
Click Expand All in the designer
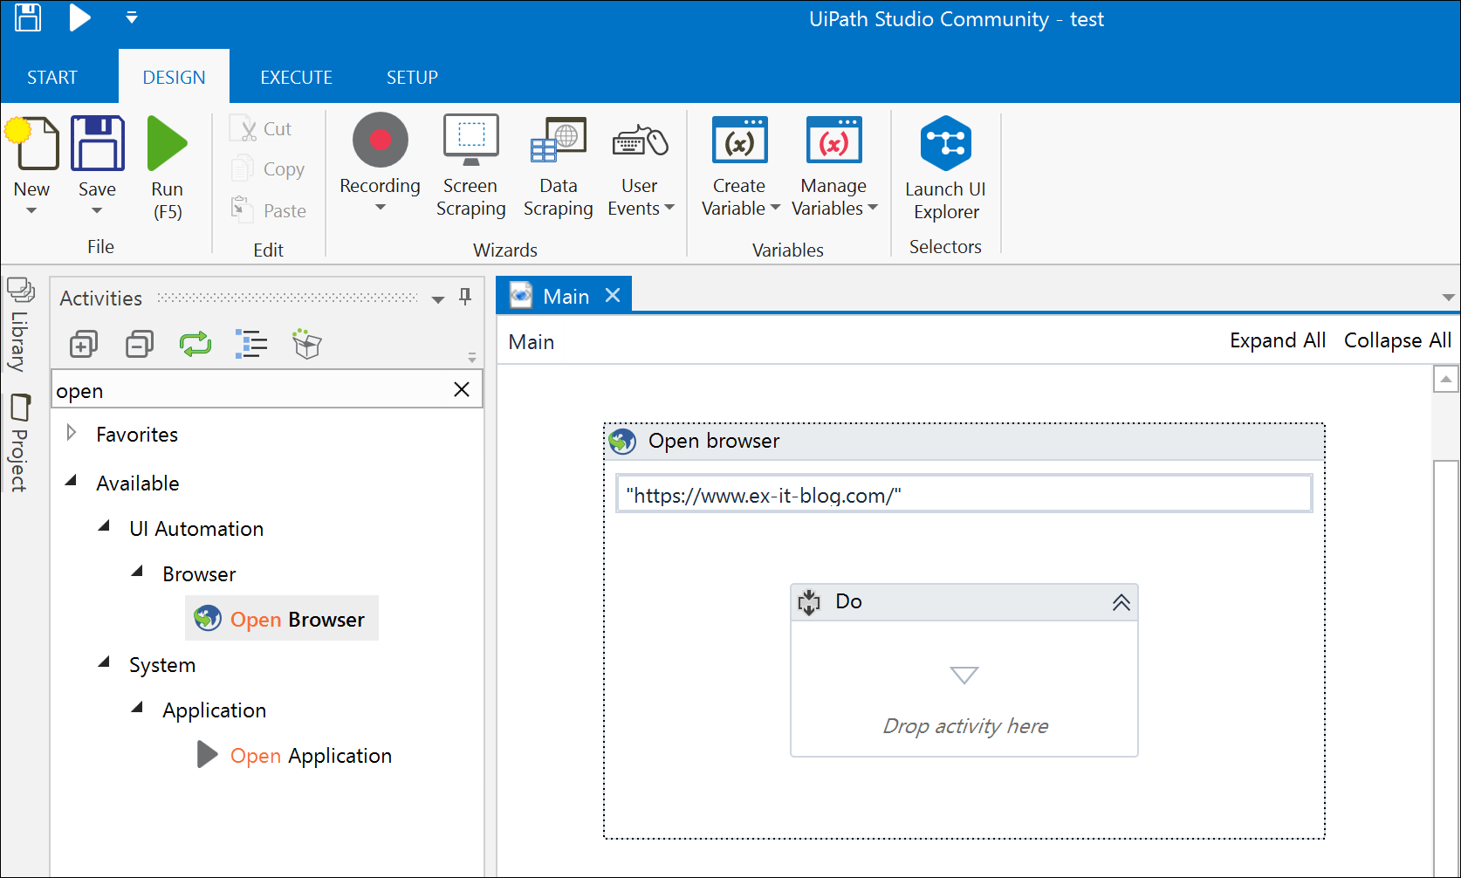1278,340
